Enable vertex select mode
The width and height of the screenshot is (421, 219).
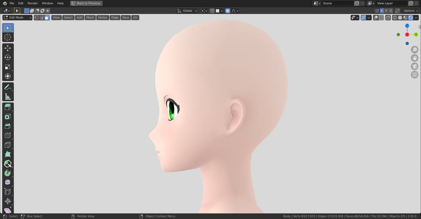(36, 18)
